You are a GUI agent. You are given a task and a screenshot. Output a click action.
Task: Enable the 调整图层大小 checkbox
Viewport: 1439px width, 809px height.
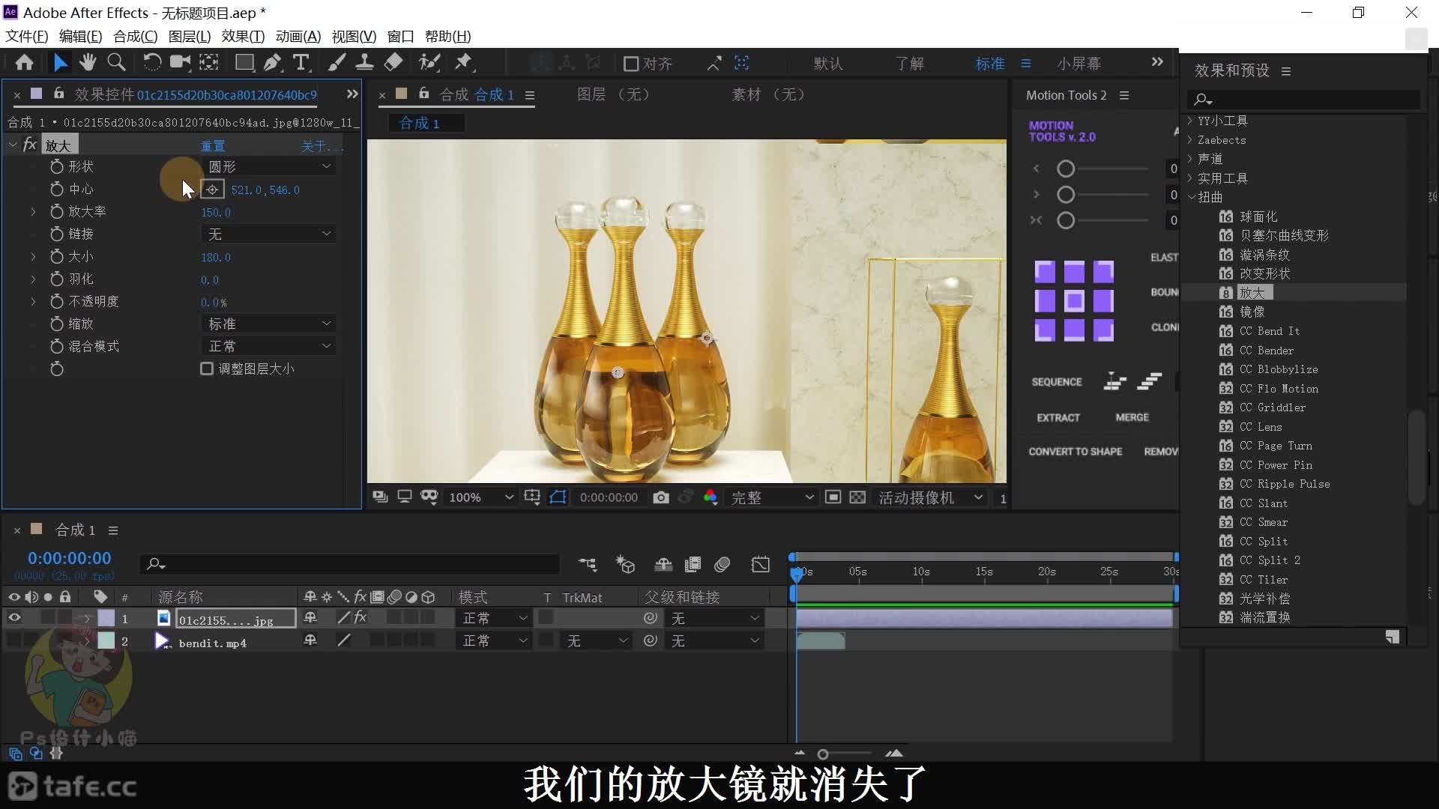coord(207,369)
